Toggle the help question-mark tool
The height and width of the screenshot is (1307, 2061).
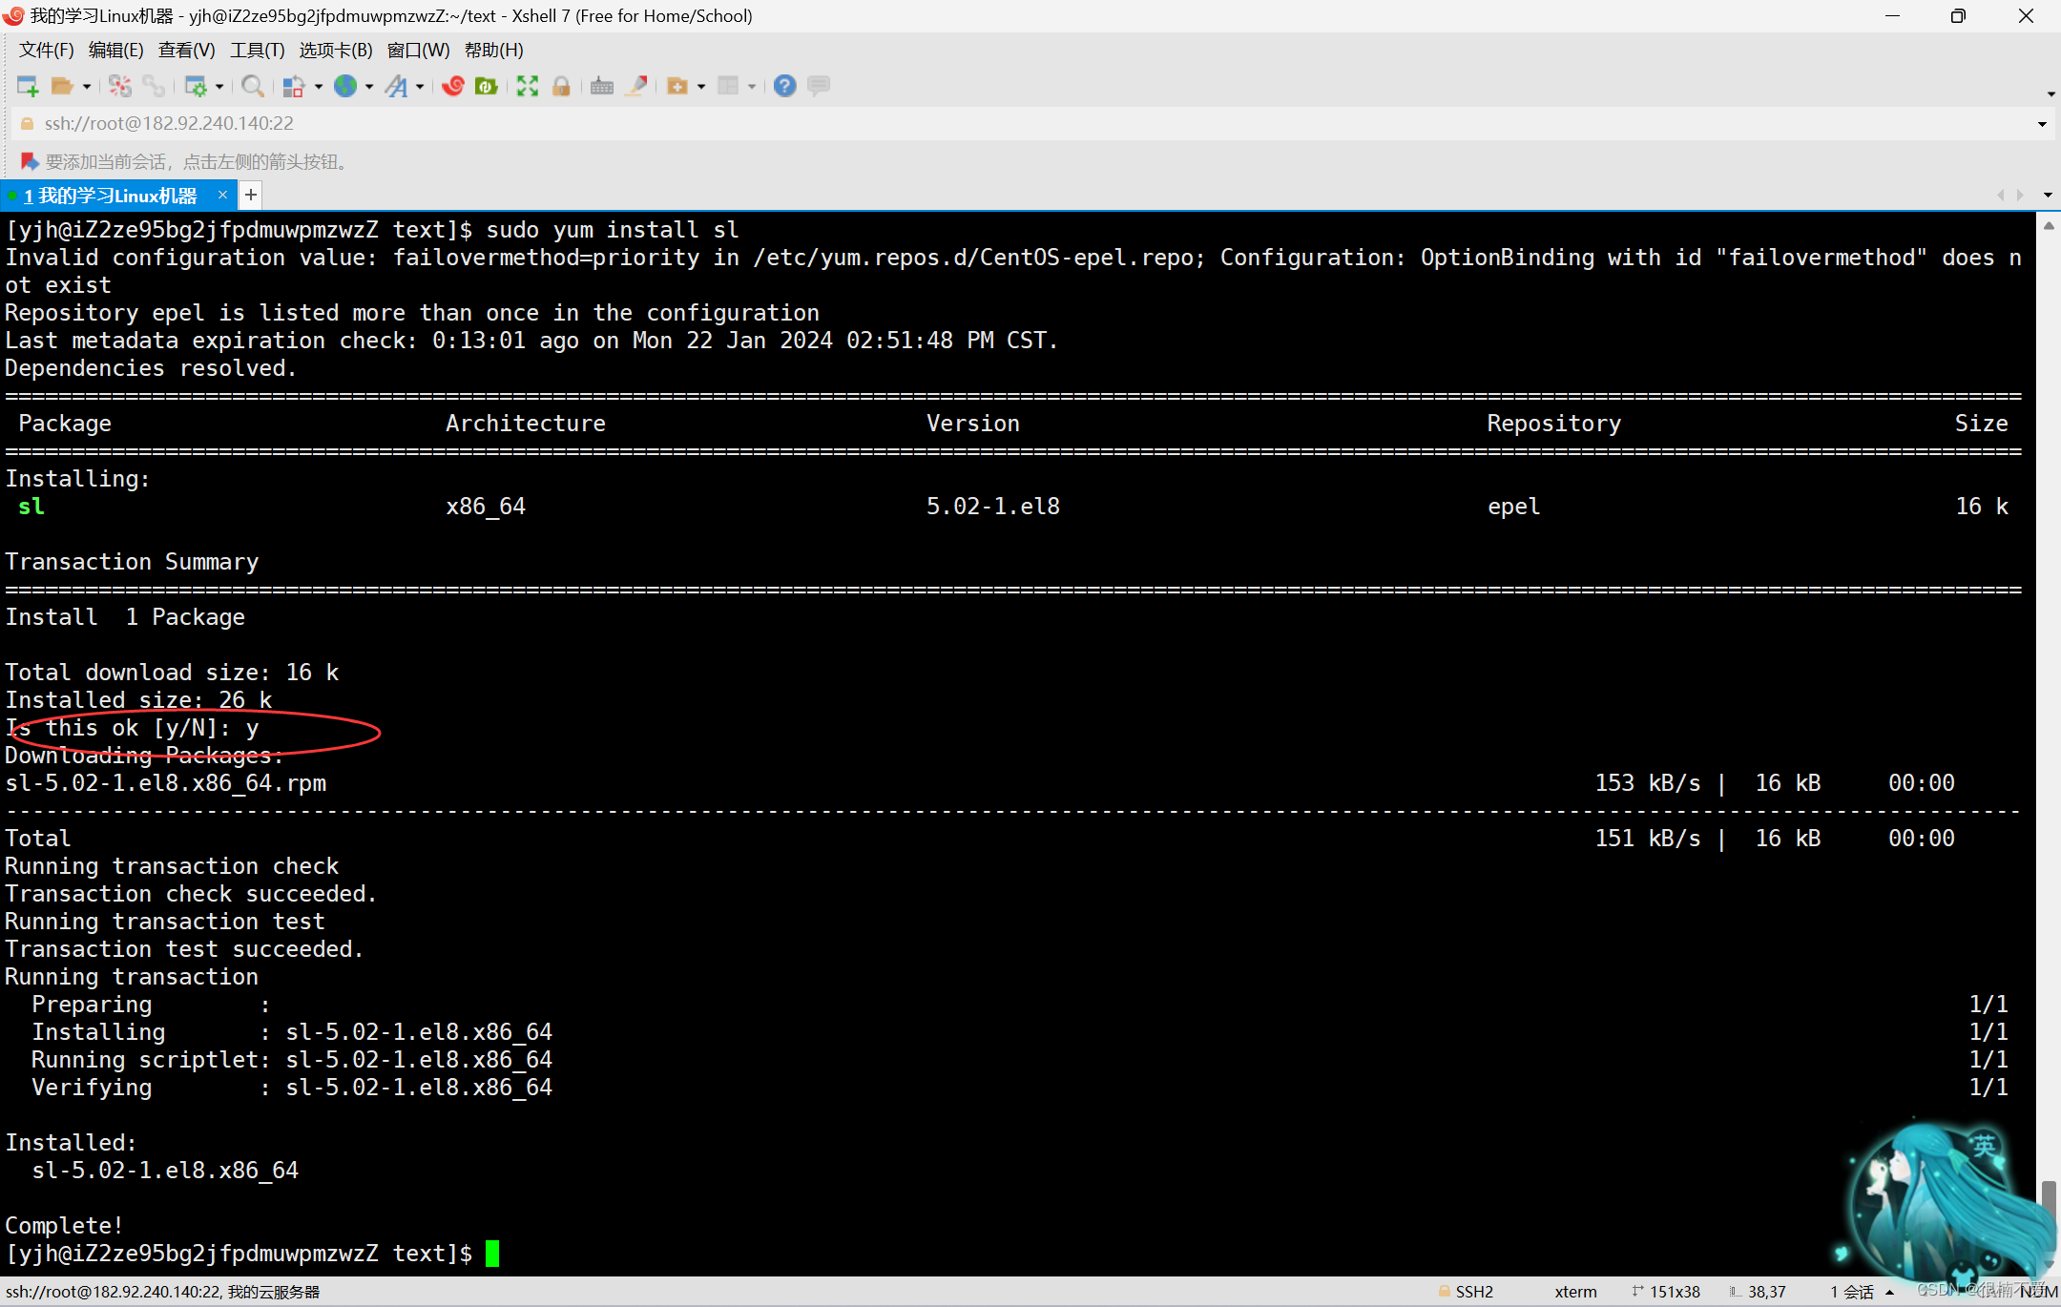pos(784,86)
